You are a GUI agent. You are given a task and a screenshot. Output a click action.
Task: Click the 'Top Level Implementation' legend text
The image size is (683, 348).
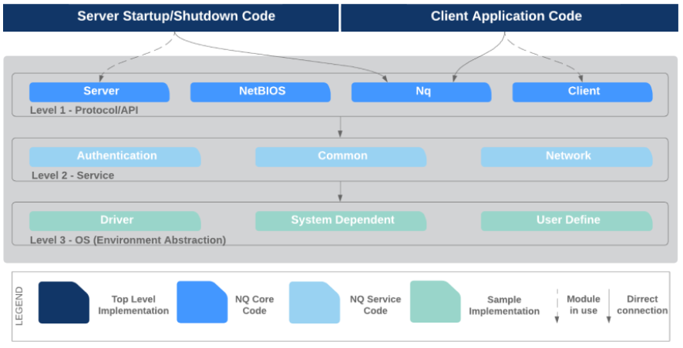pos(133,305)
